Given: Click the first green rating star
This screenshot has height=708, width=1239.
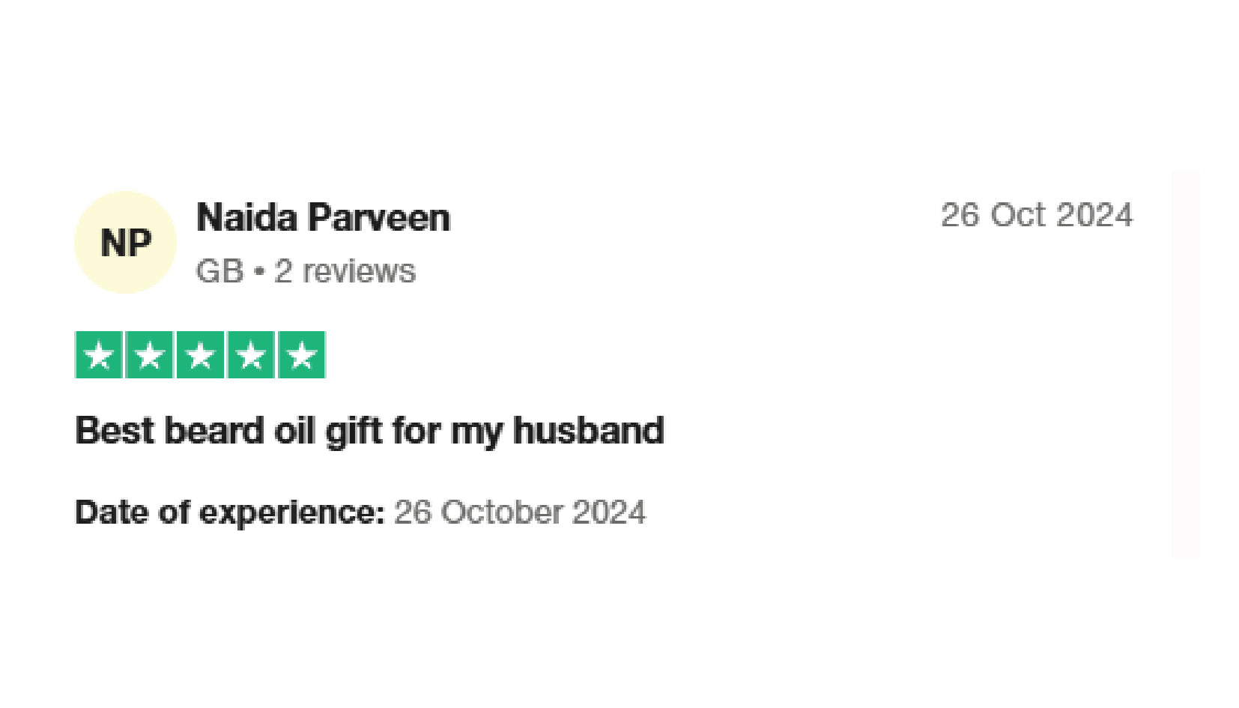Looking at the screenshot, I should (x=99, y=355).
